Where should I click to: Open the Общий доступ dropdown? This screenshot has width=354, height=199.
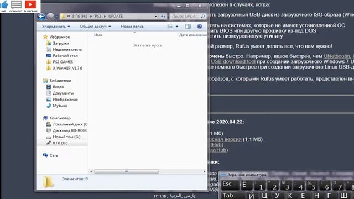(95, 27)
